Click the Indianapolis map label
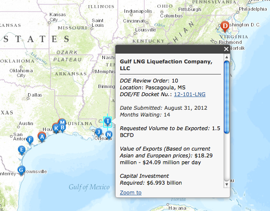The height and width of the screenshot is (211, 270). pos(138,11)
